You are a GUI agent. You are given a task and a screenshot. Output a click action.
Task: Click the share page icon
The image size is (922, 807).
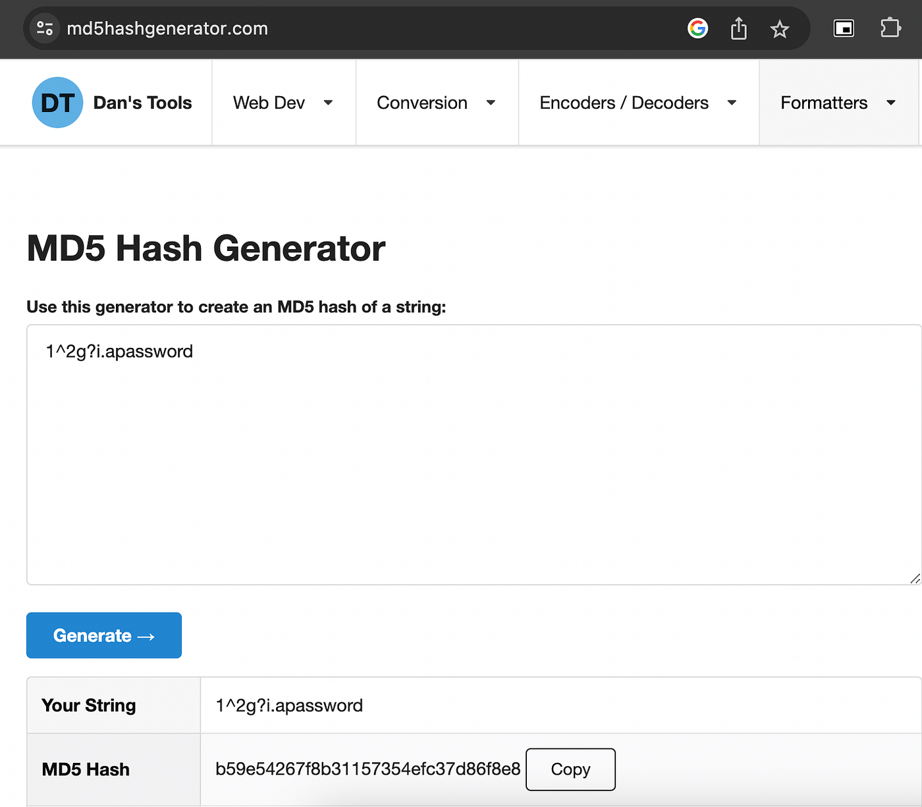coord(739,29)
